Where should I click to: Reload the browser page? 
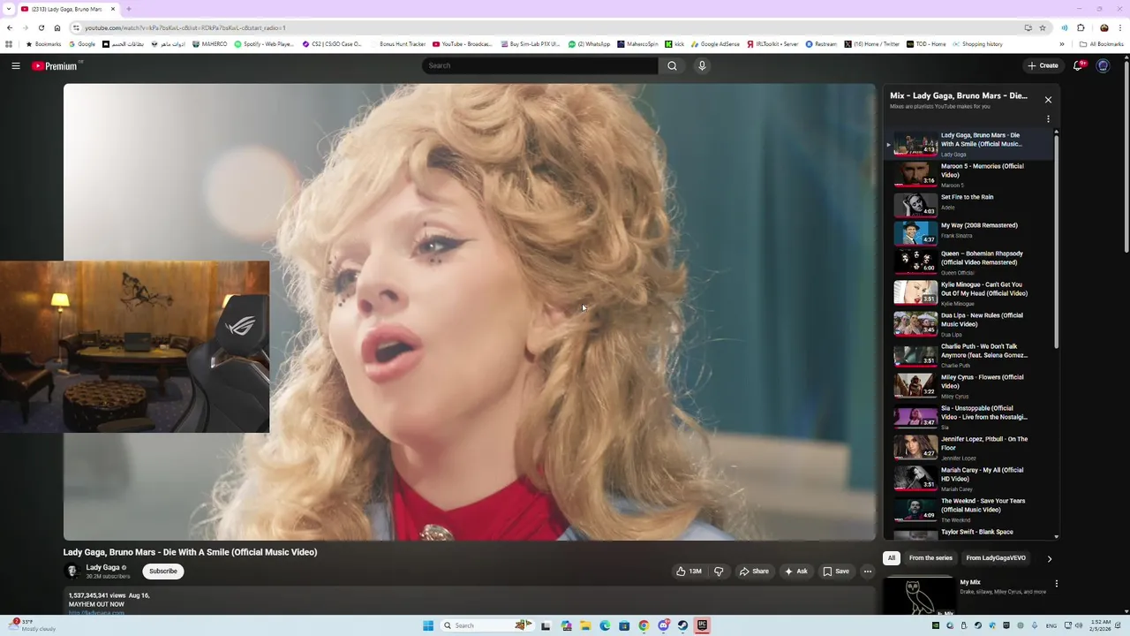(x=41, y=27)
